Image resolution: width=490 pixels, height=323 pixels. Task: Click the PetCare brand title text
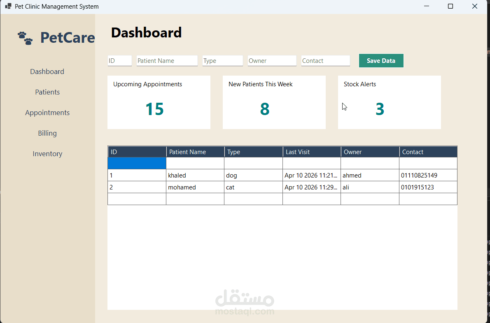68,37
